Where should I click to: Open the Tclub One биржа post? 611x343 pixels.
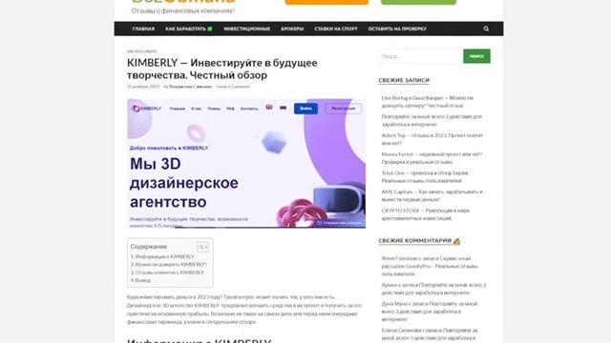tap(425, 176)
